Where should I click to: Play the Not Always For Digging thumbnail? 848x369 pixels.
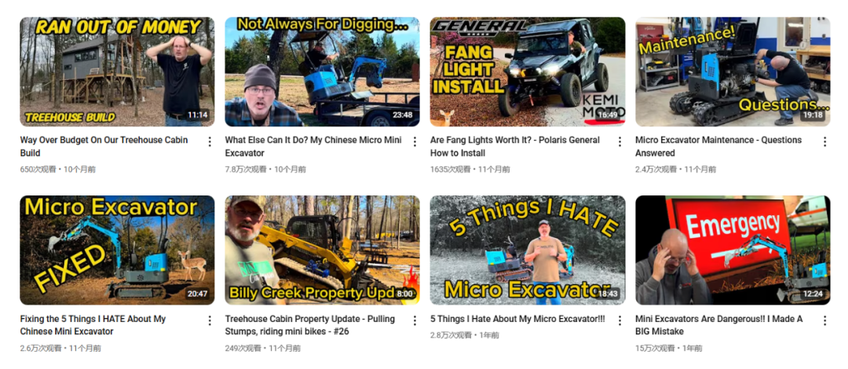323,71
